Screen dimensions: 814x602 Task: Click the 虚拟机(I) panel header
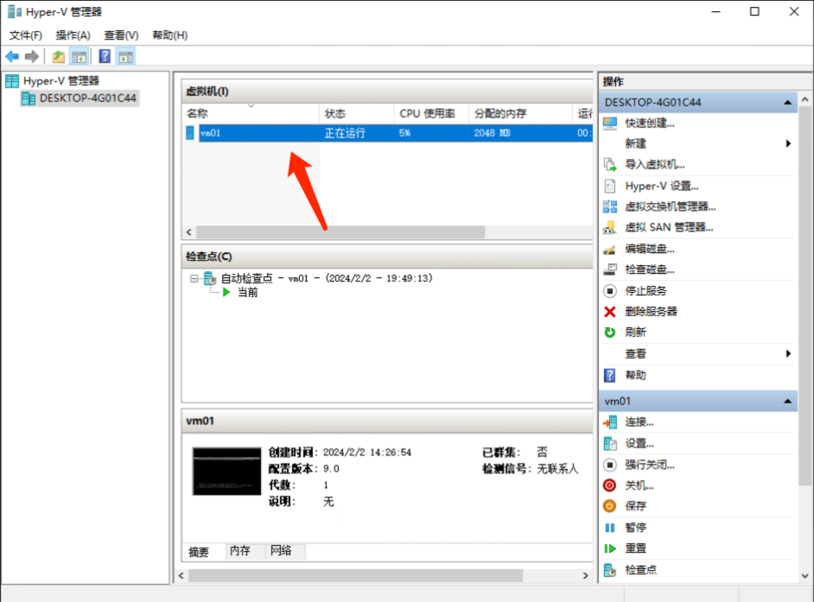(387, 92)
